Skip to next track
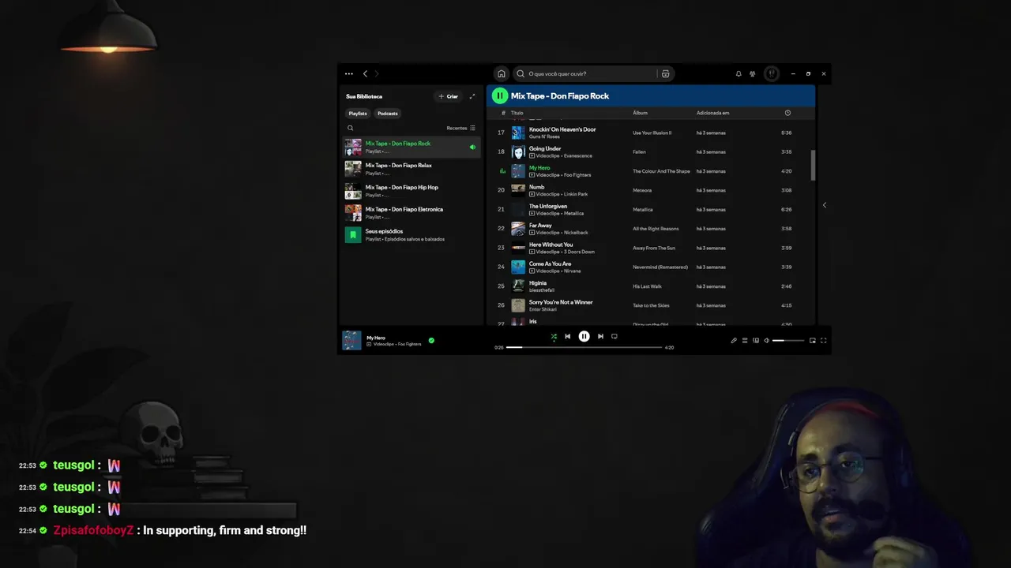Image resolution: width=1011 pixels, height=568 pixels. pos(600,336)
